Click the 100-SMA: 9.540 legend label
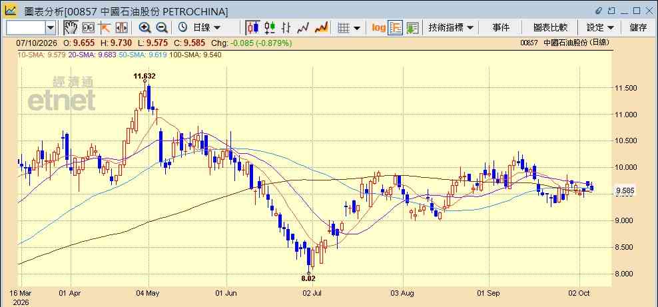Image resolution: width=658 pixels, height=307 pixels. (196, 55)
